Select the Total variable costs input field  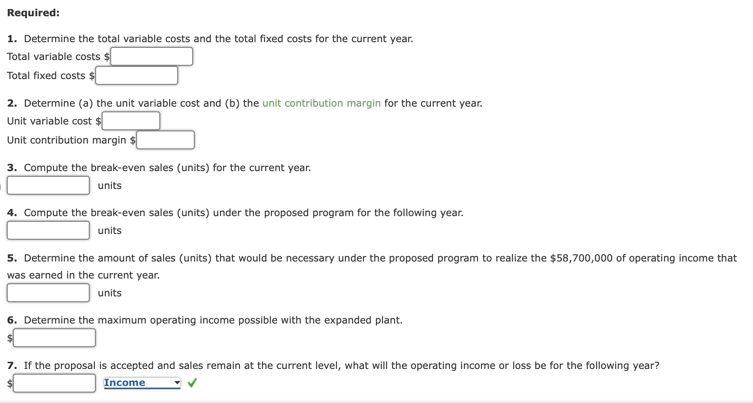pos(151,56)
